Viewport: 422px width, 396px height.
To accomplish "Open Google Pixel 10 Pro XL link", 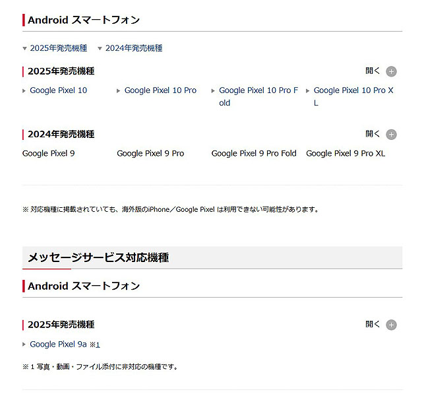I will 353,96.
